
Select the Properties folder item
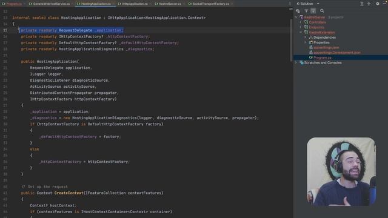(321, 42)
